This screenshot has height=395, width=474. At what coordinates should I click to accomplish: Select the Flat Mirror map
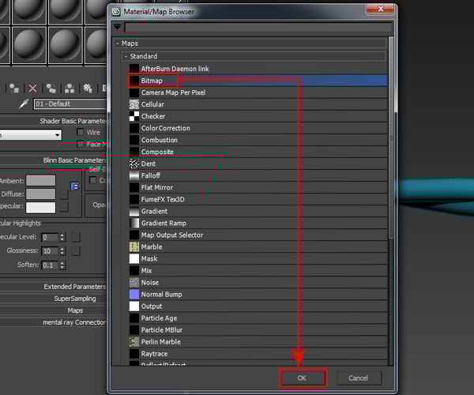click(x=258, y=187)
